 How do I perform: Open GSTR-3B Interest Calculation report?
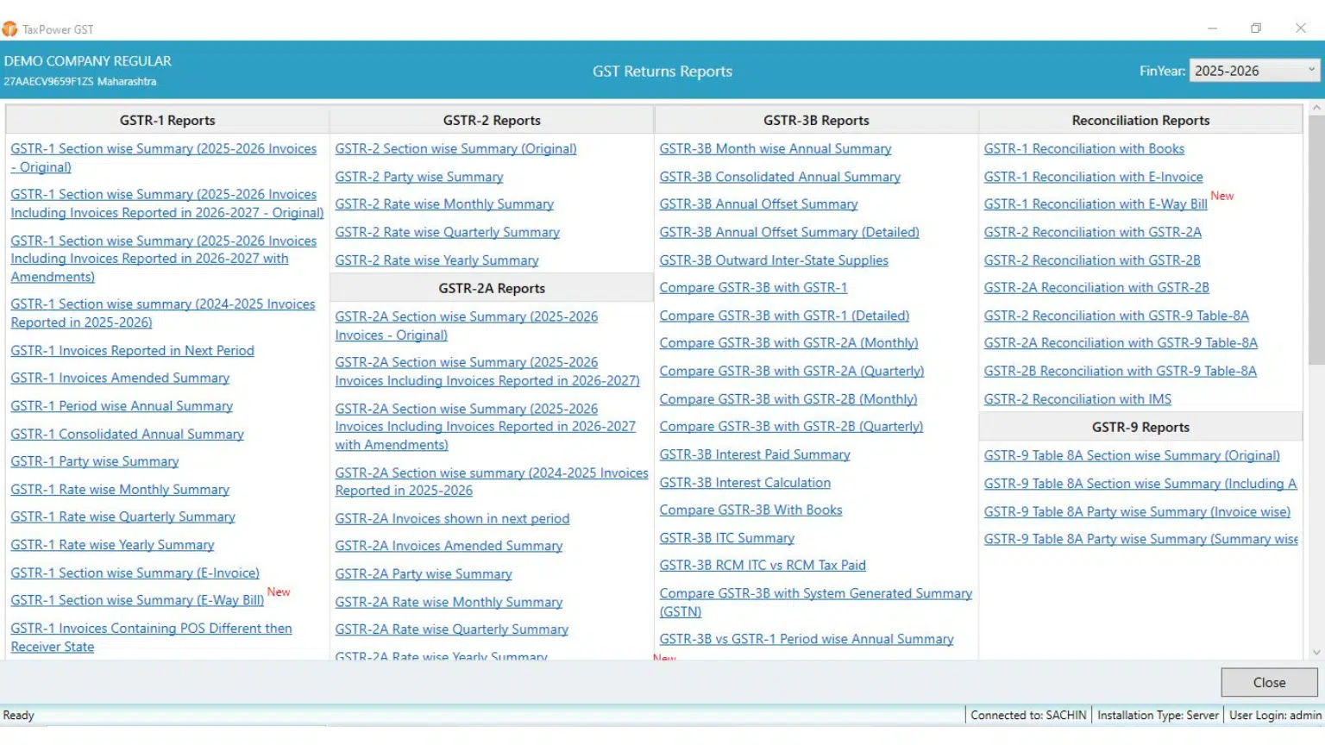tap(745, 483)
